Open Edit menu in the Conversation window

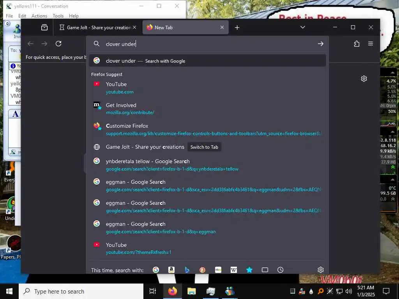coord(22,16)
